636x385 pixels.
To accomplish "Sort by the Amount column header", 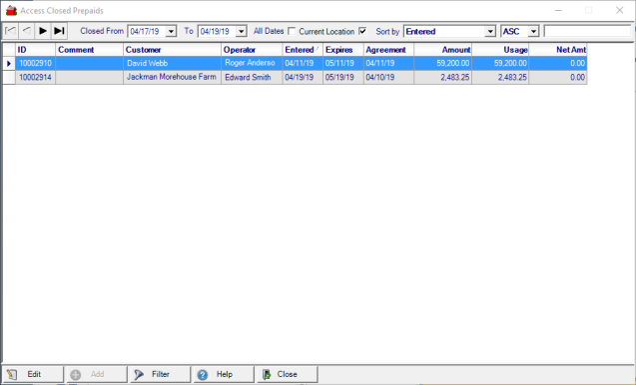I will tap(443, 50).
